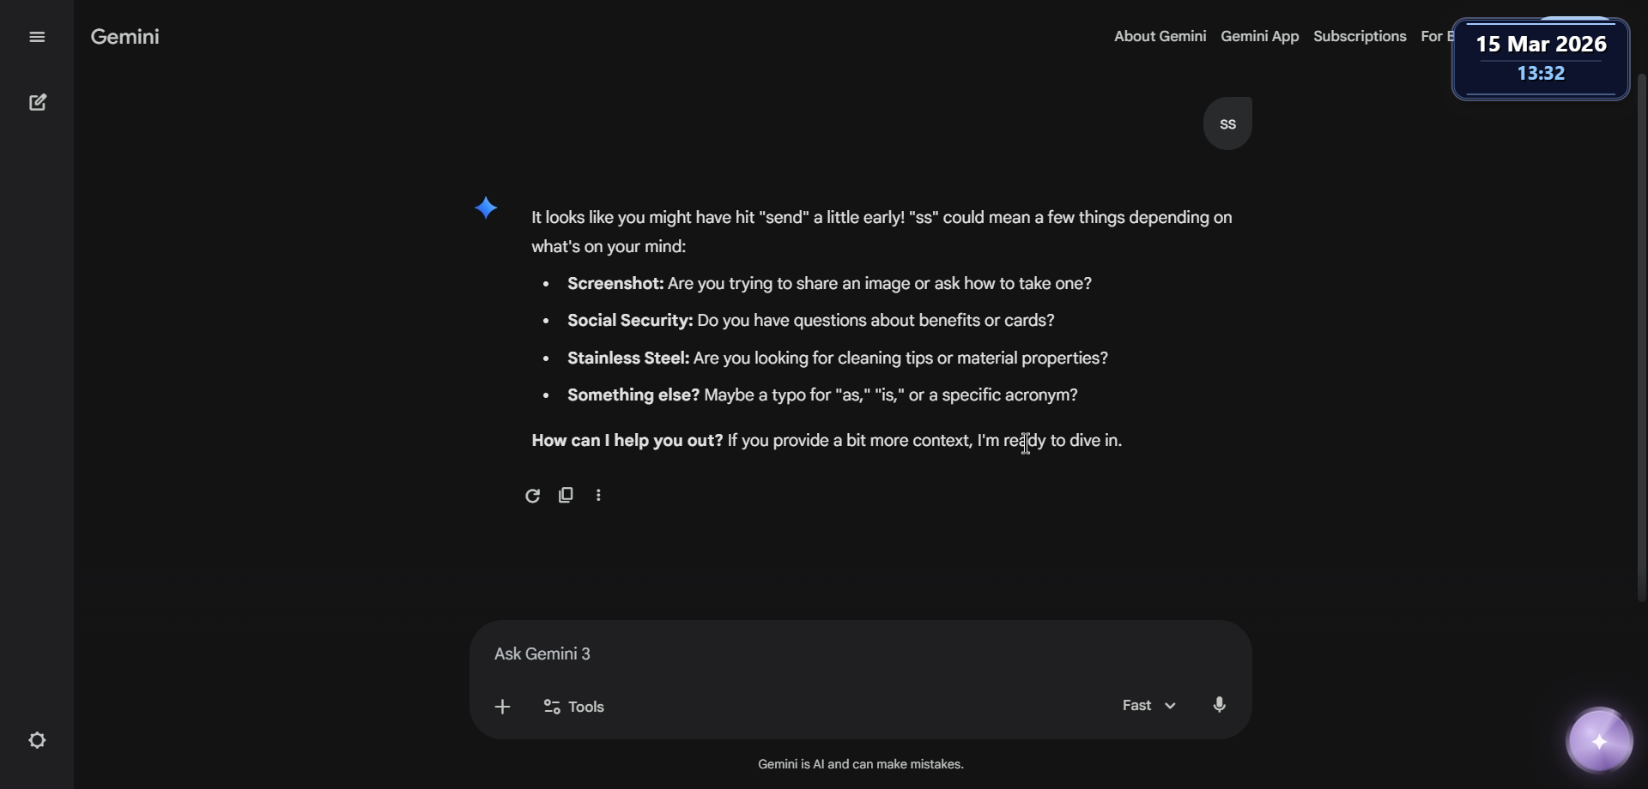Screen dimensions: 1648x789
Task: Click the plus icon to add files
Action: click(x=503, y=707)
